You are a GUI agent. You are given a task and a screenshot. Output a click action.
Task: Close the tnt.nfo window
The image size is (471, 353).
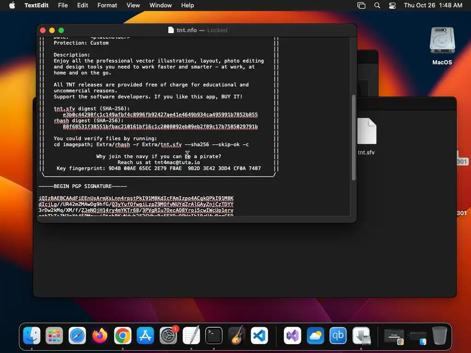43,30
